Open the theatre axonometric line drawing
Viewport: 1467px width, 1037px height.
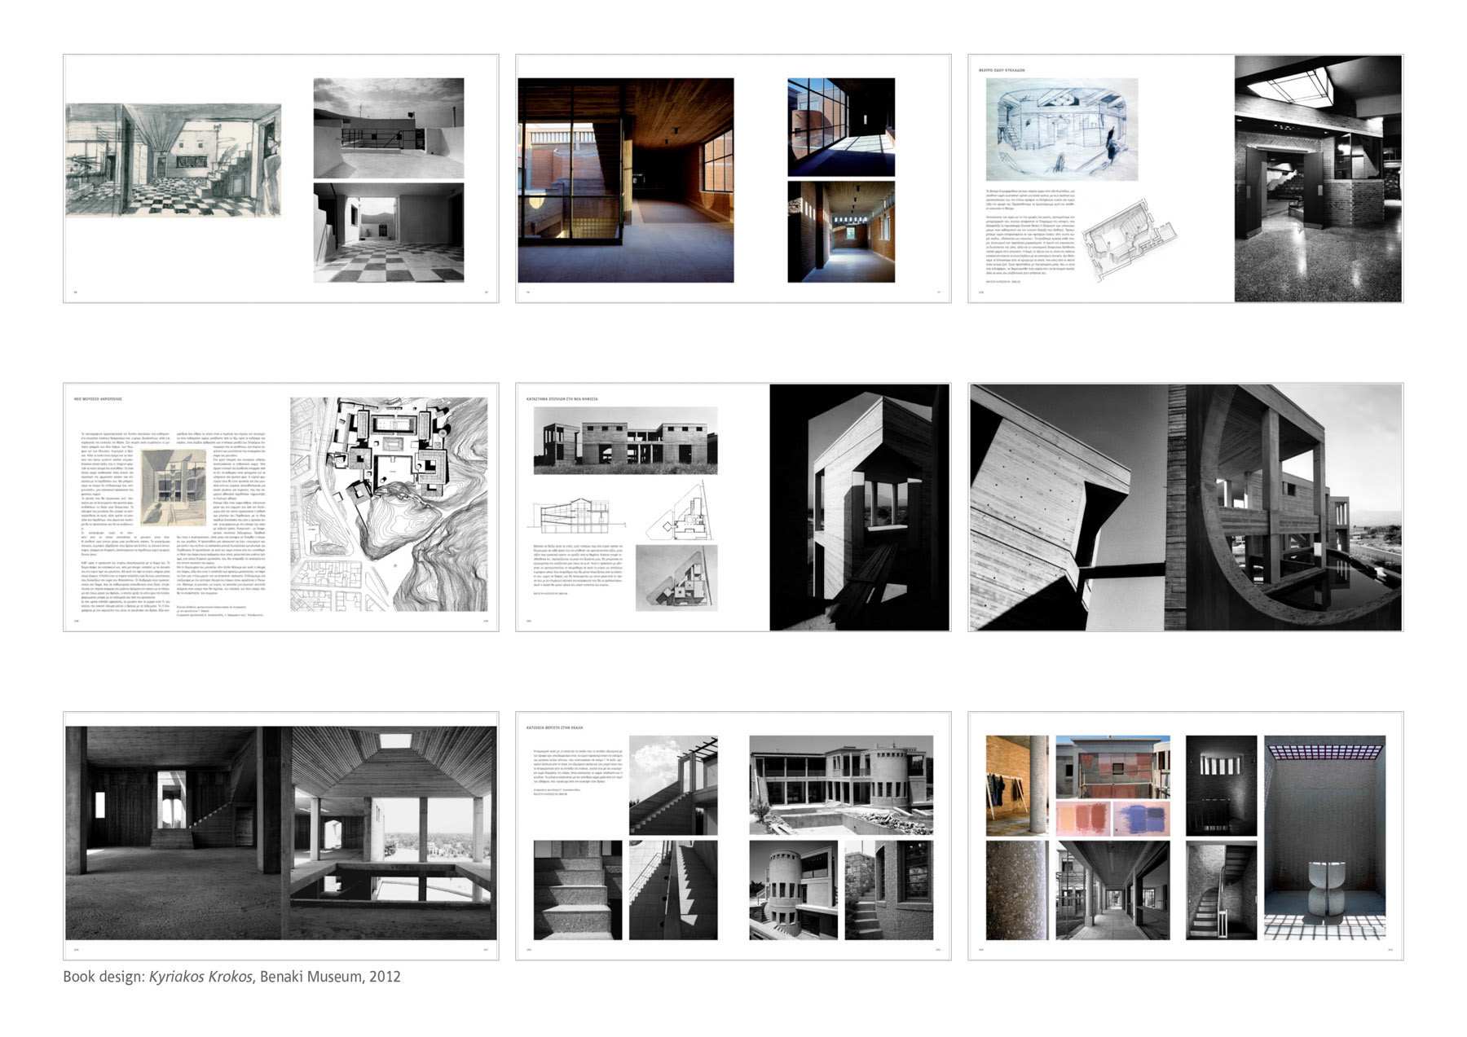pos(1129,239)
